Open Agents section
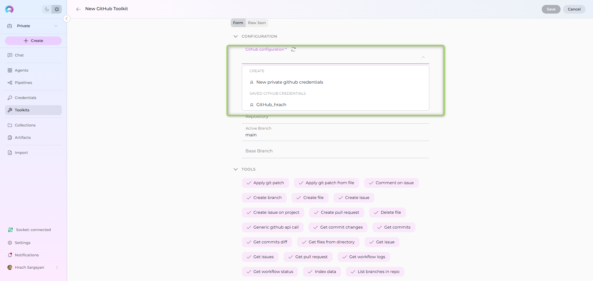Viewport: 593px width, 281px height. tap(33, 70)
